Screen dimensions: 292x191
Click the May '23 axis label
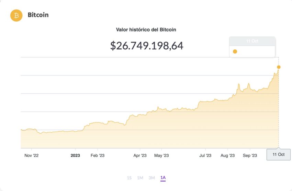[x=161, y=155]
